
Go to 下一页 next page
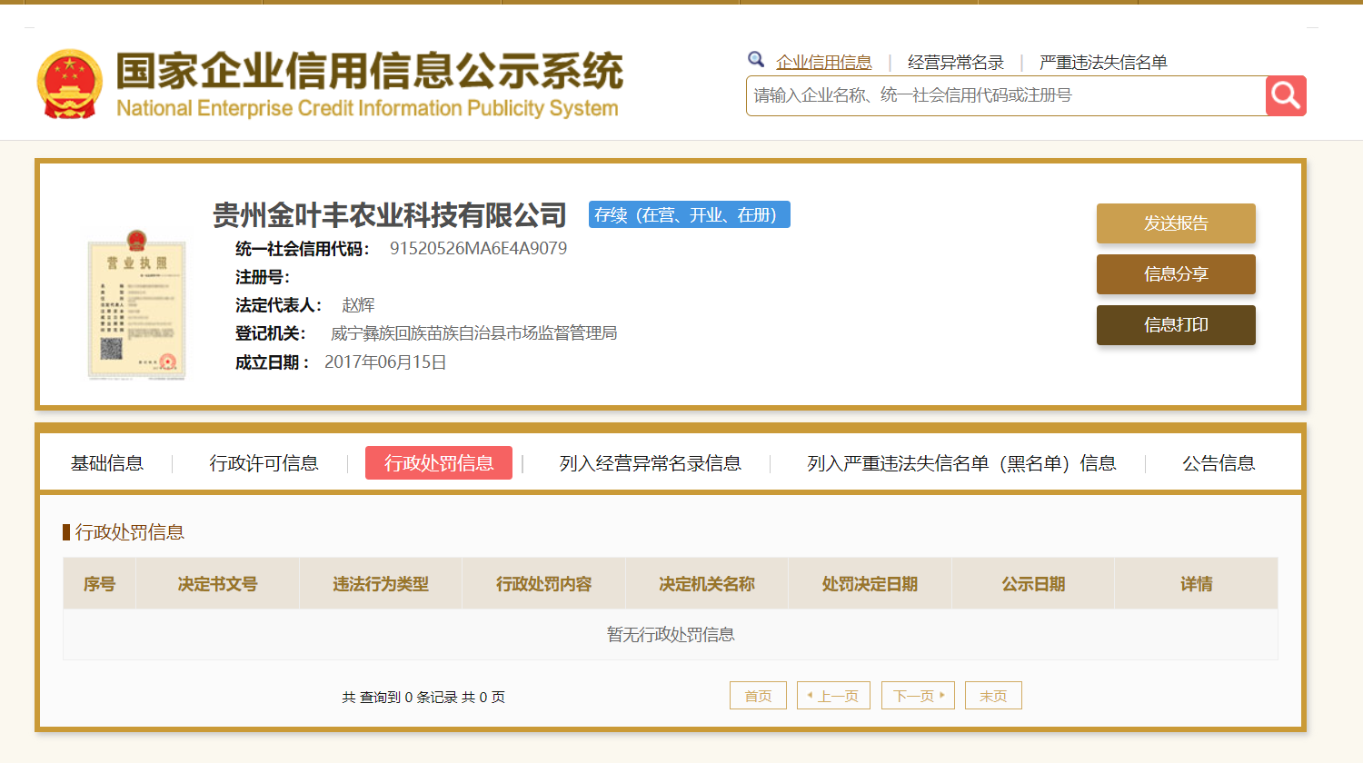(918, 696)
